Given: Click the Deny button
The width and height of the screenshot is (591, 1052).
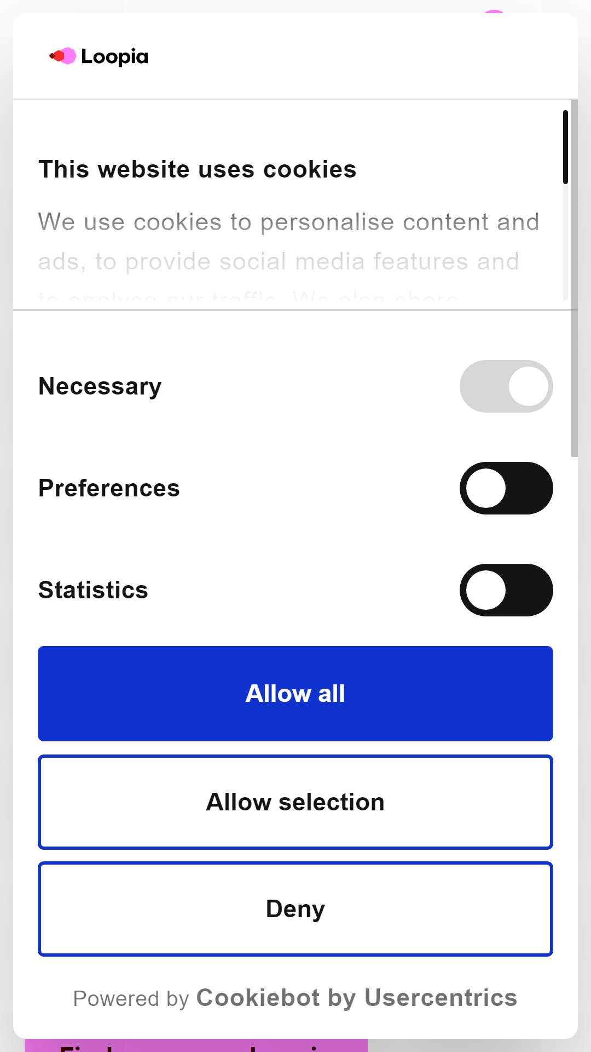Looking at the screenshot, I should [x=296, y=909].
